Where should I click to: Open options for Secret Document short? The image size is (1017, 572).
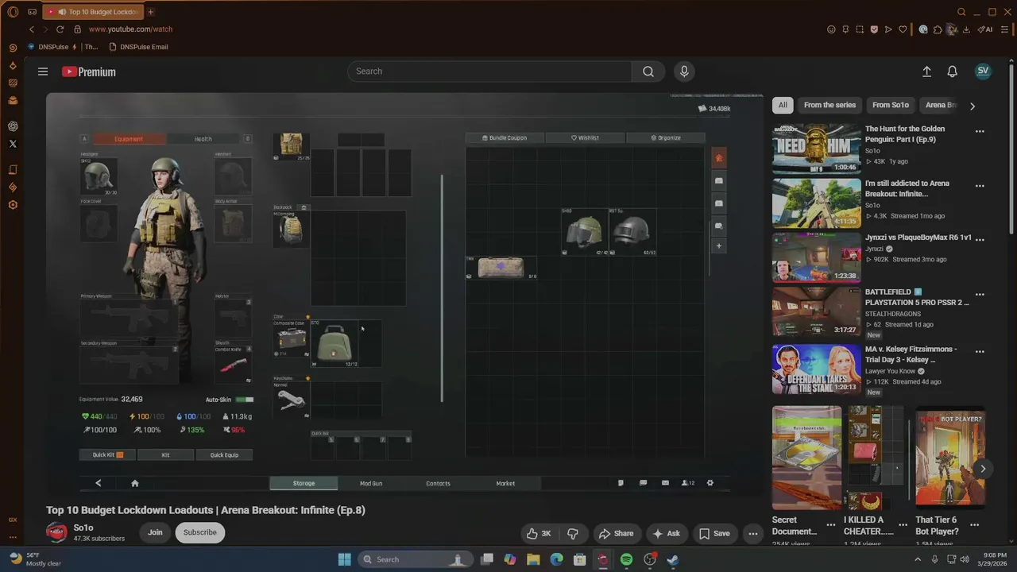pyautogui.click(x=830, y=525)
